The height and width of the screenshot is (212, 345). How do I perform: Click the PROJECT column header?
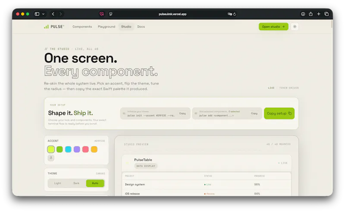[129, 176]
